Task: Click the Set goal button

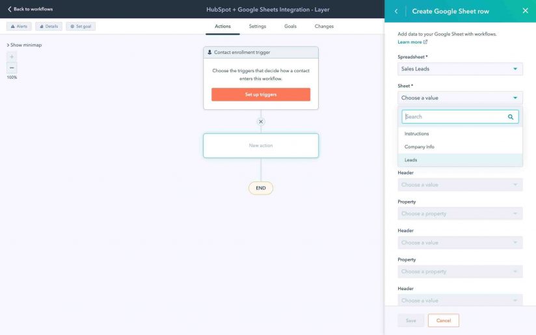Action: coord(81,27)
